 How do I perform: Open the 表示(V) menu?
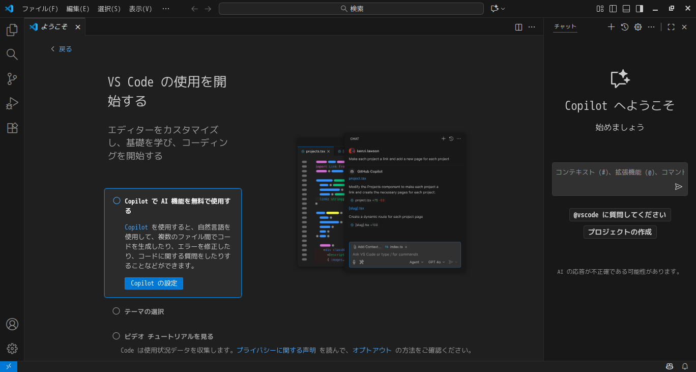click(x=140, y=9)
